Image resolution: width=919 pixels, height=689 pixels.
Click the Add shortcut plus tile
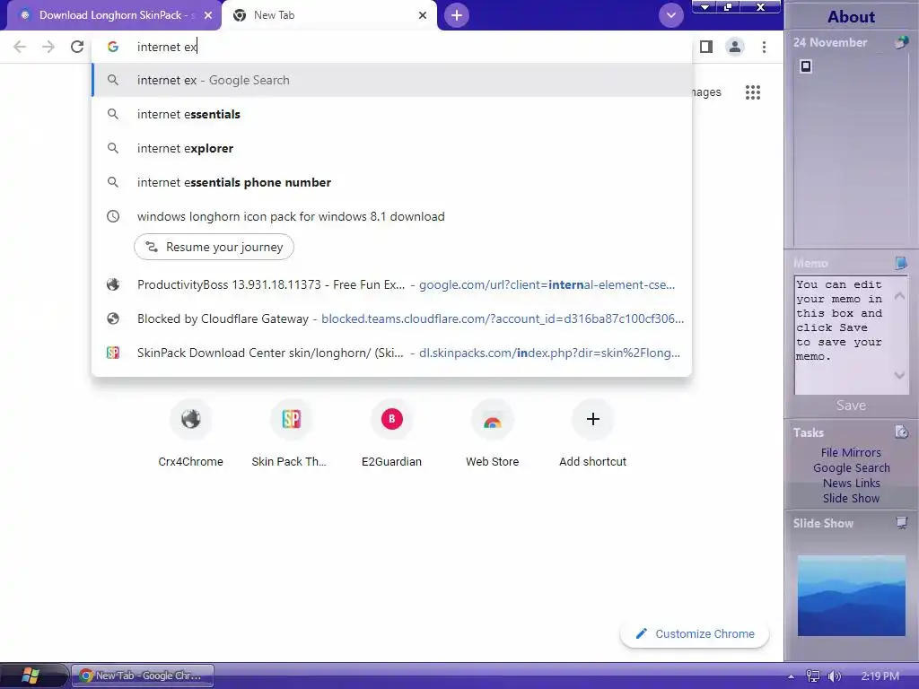coord(592,433)
